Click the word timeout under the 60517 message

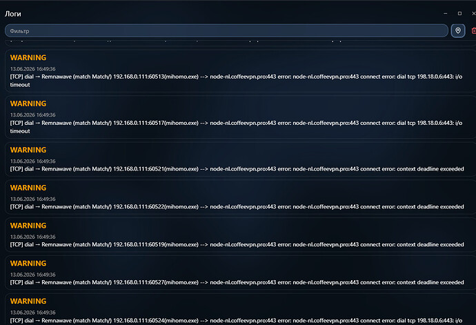tap(20, 131)
